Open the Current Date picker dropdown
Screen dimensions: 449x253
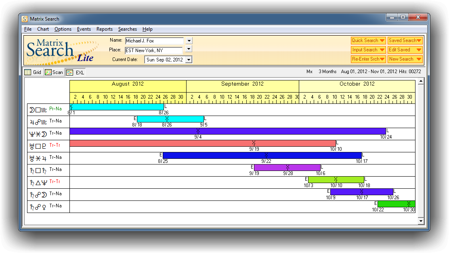point(189,60)
